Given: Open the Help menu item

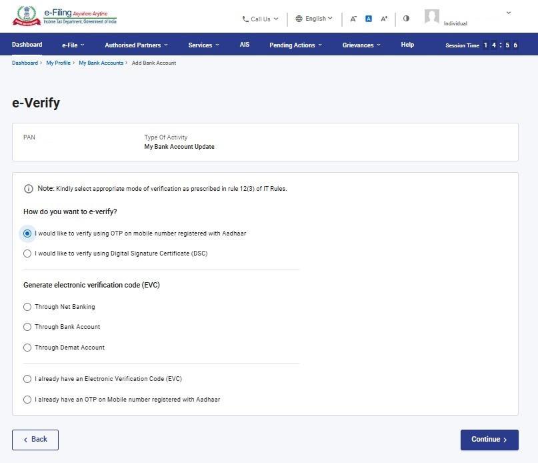Looking at the screenshot, I should pos(407,45).
